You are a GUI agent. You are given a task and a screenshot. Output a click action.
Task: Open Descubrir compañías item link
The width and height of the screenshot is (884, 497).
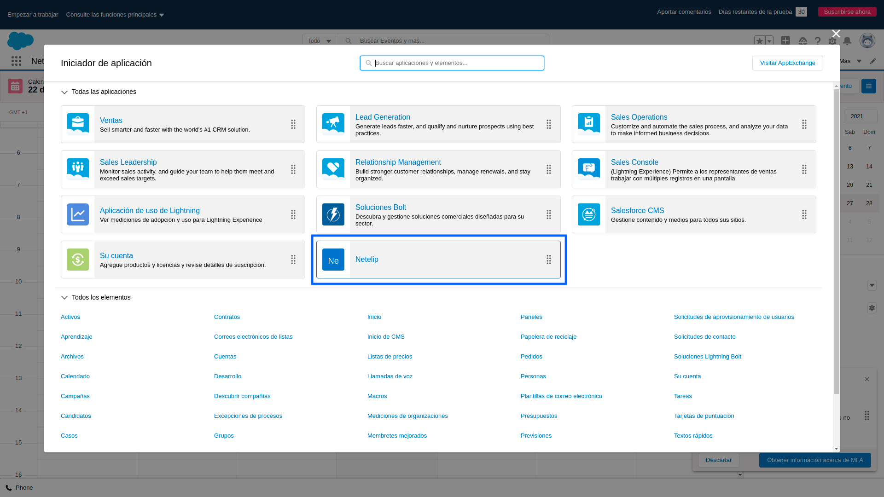click(242, 396)
